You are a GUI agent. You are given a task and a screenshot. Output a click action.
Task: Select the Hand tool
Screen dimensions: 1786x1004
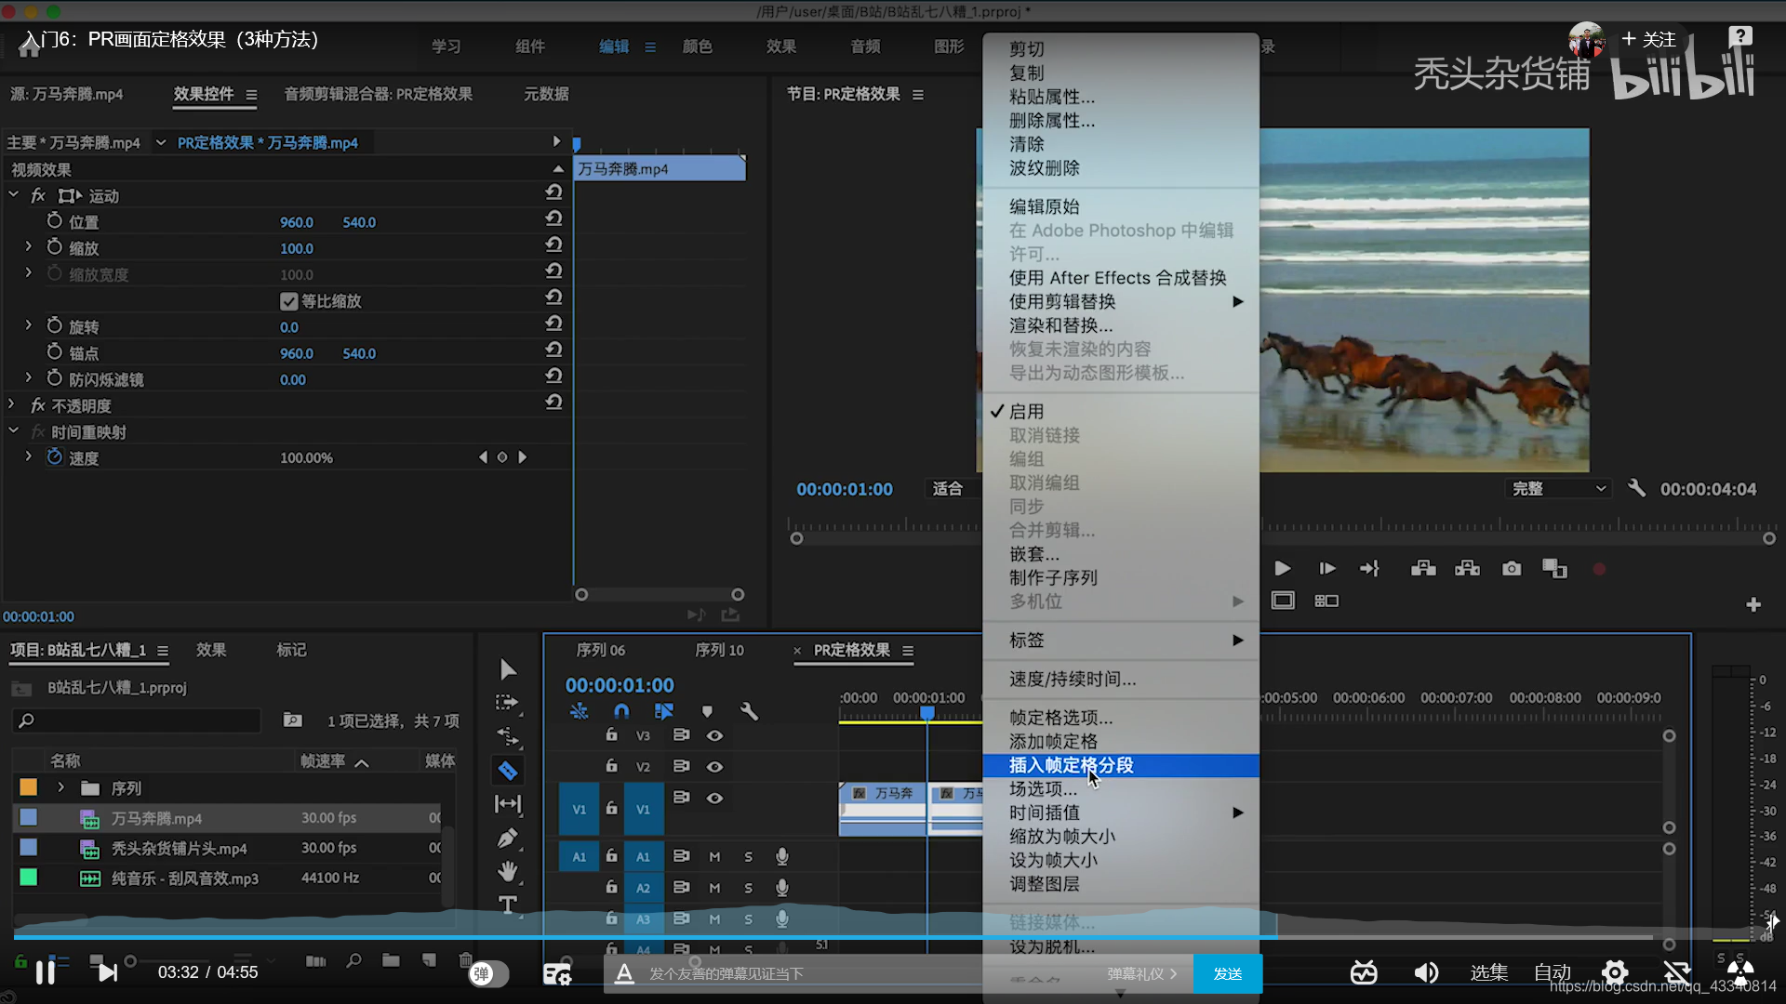(507, 872)
